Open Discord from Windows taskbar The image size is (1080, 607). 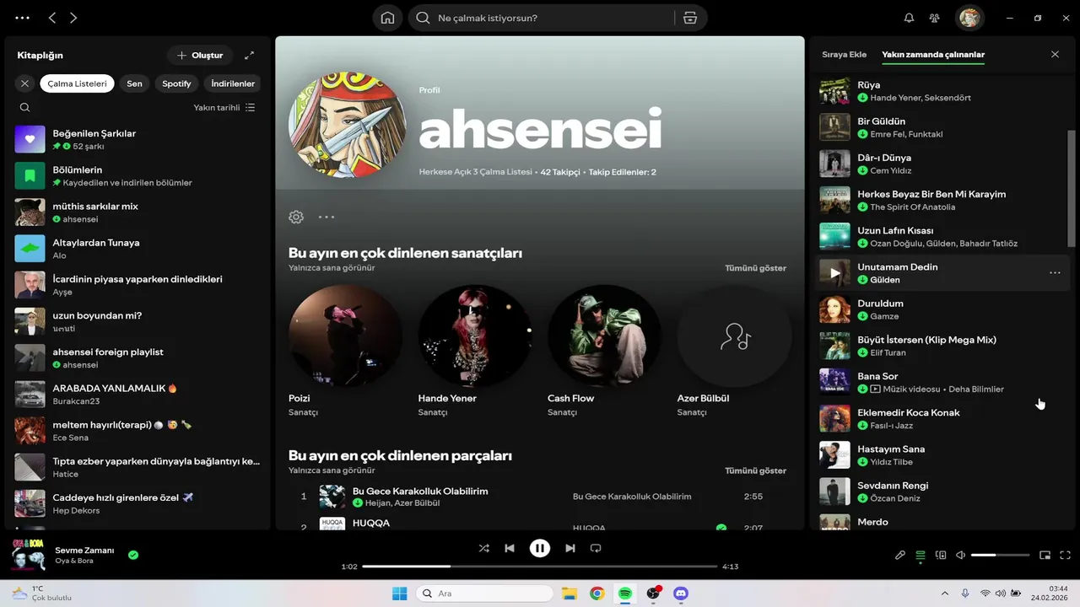click(681, 594)
